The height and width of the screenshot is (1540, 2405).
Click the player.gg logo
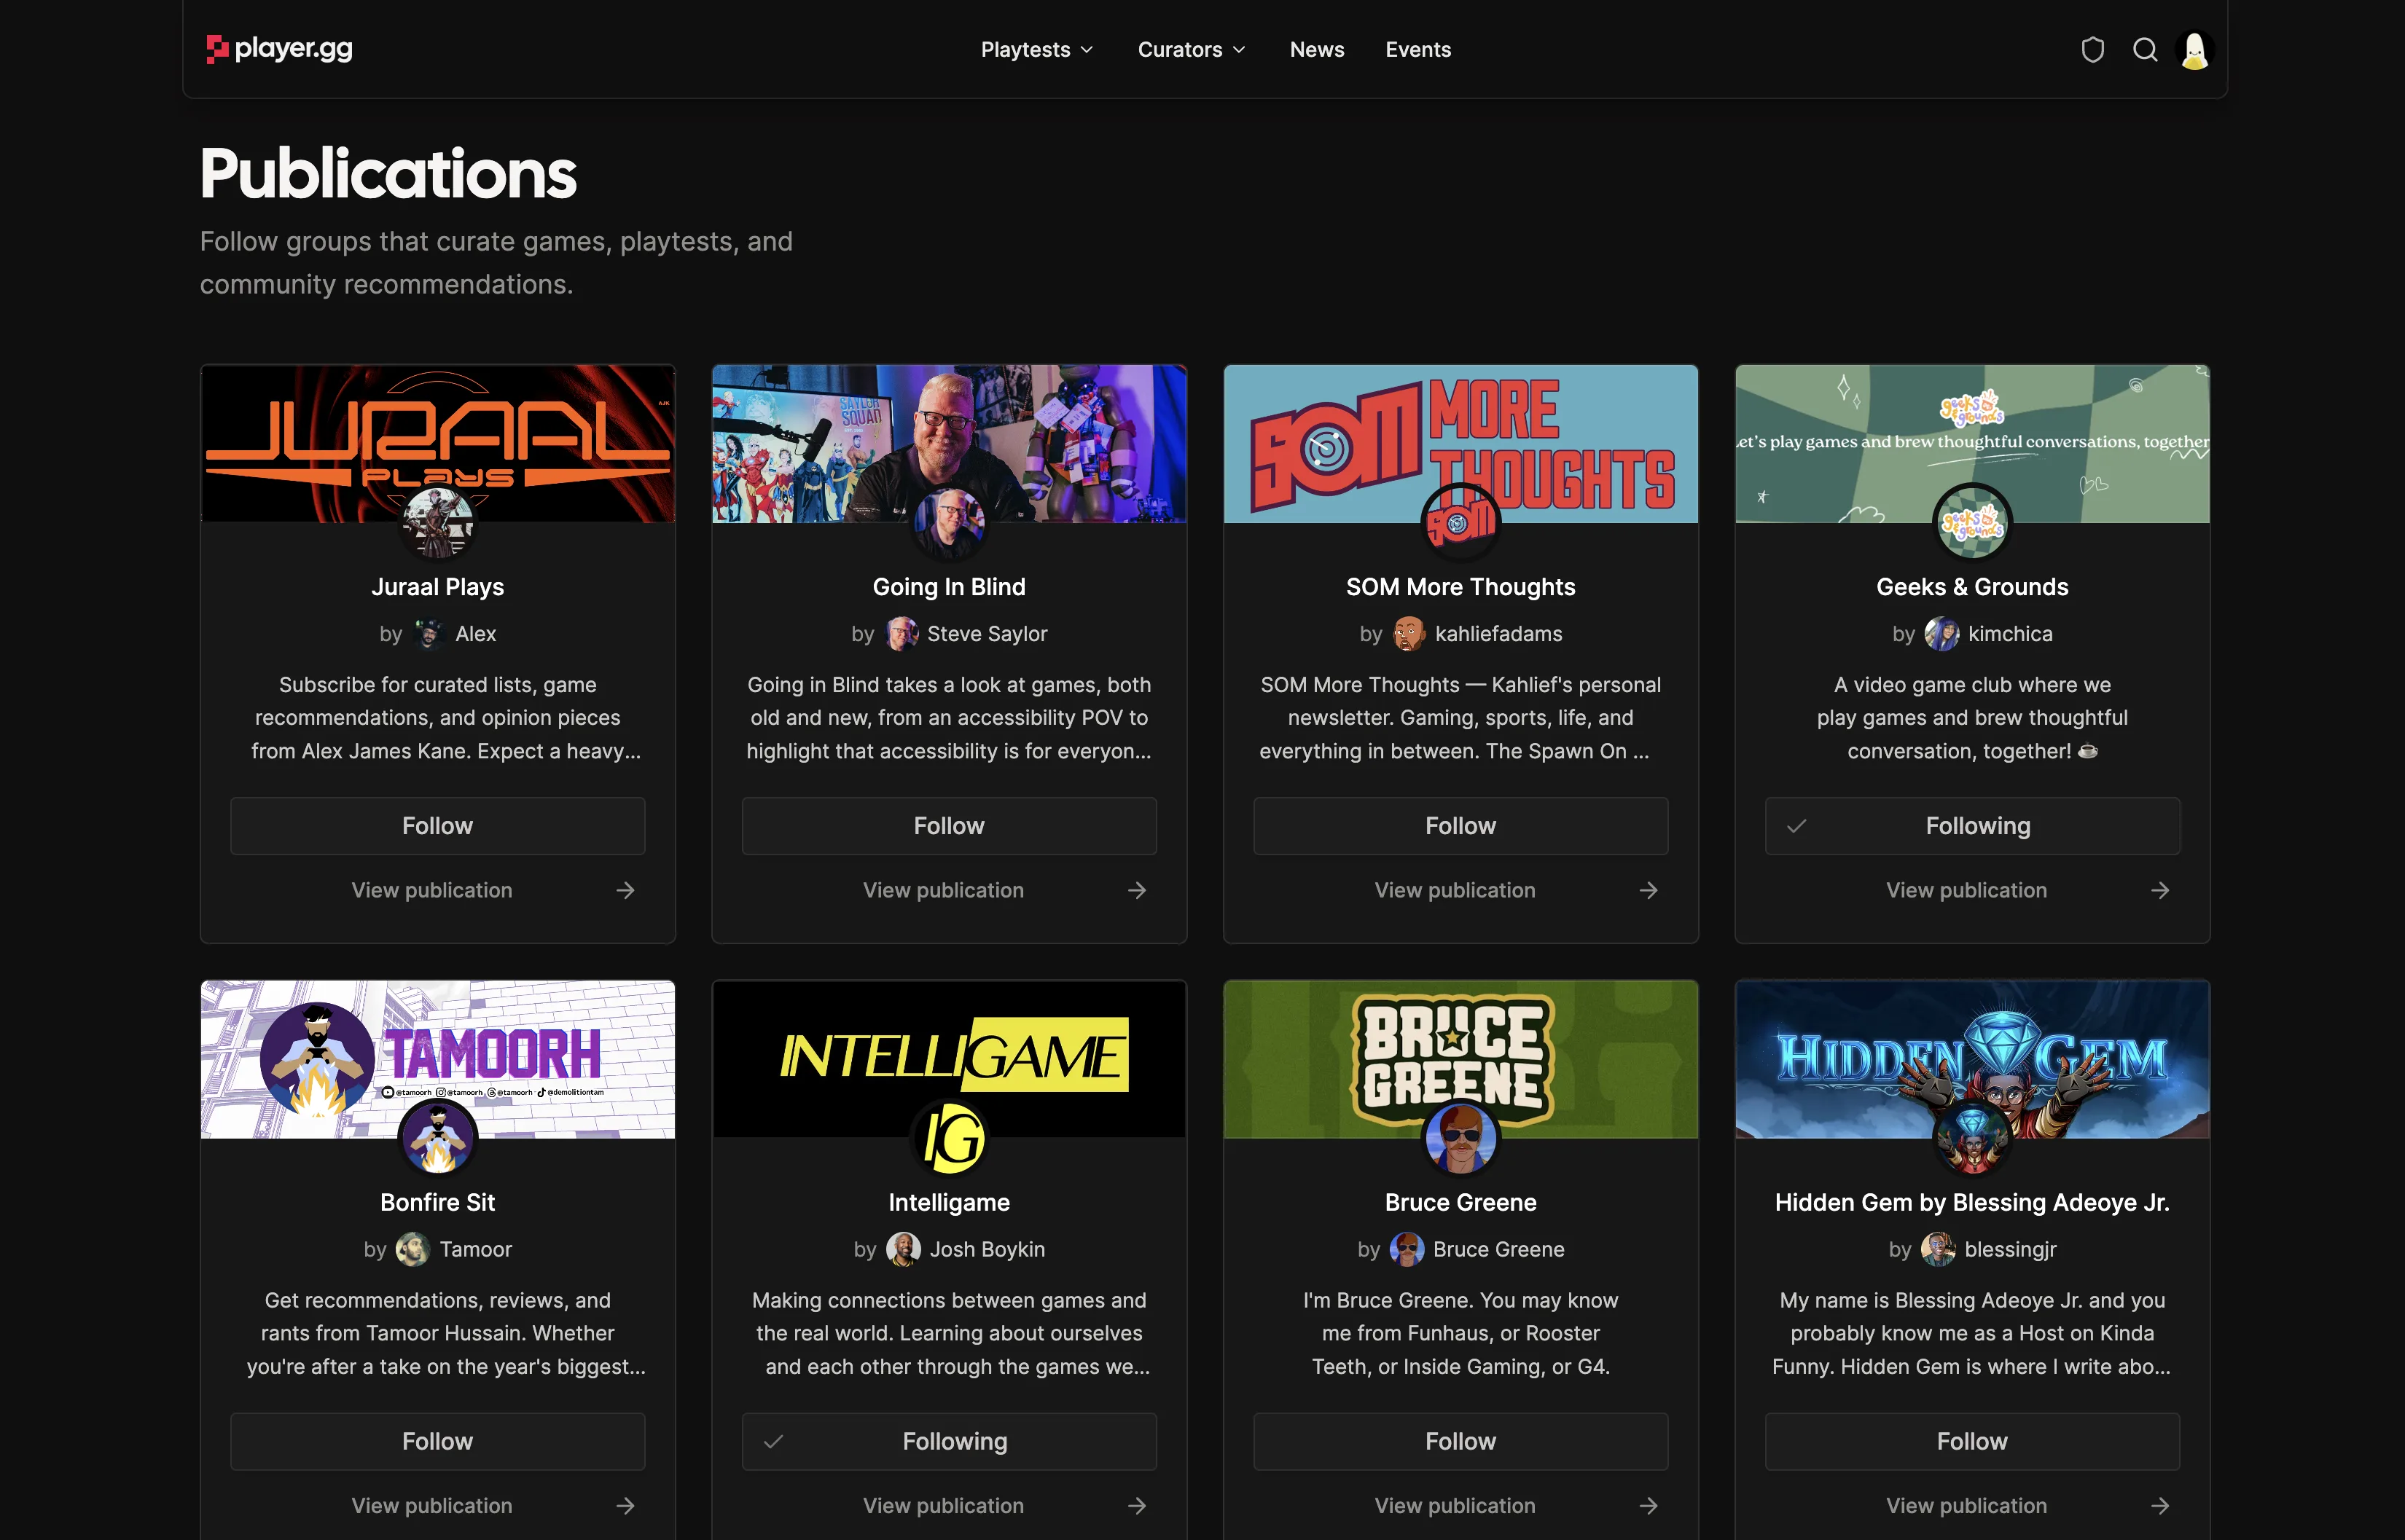click(279, 49)
